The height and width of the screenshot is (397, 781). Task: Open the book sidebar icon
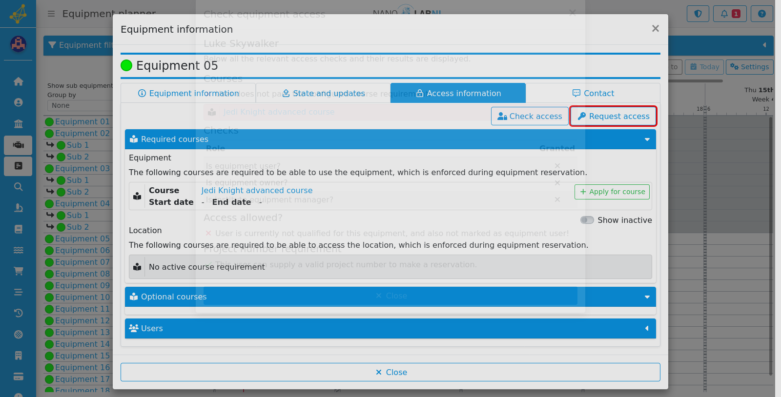18,229
